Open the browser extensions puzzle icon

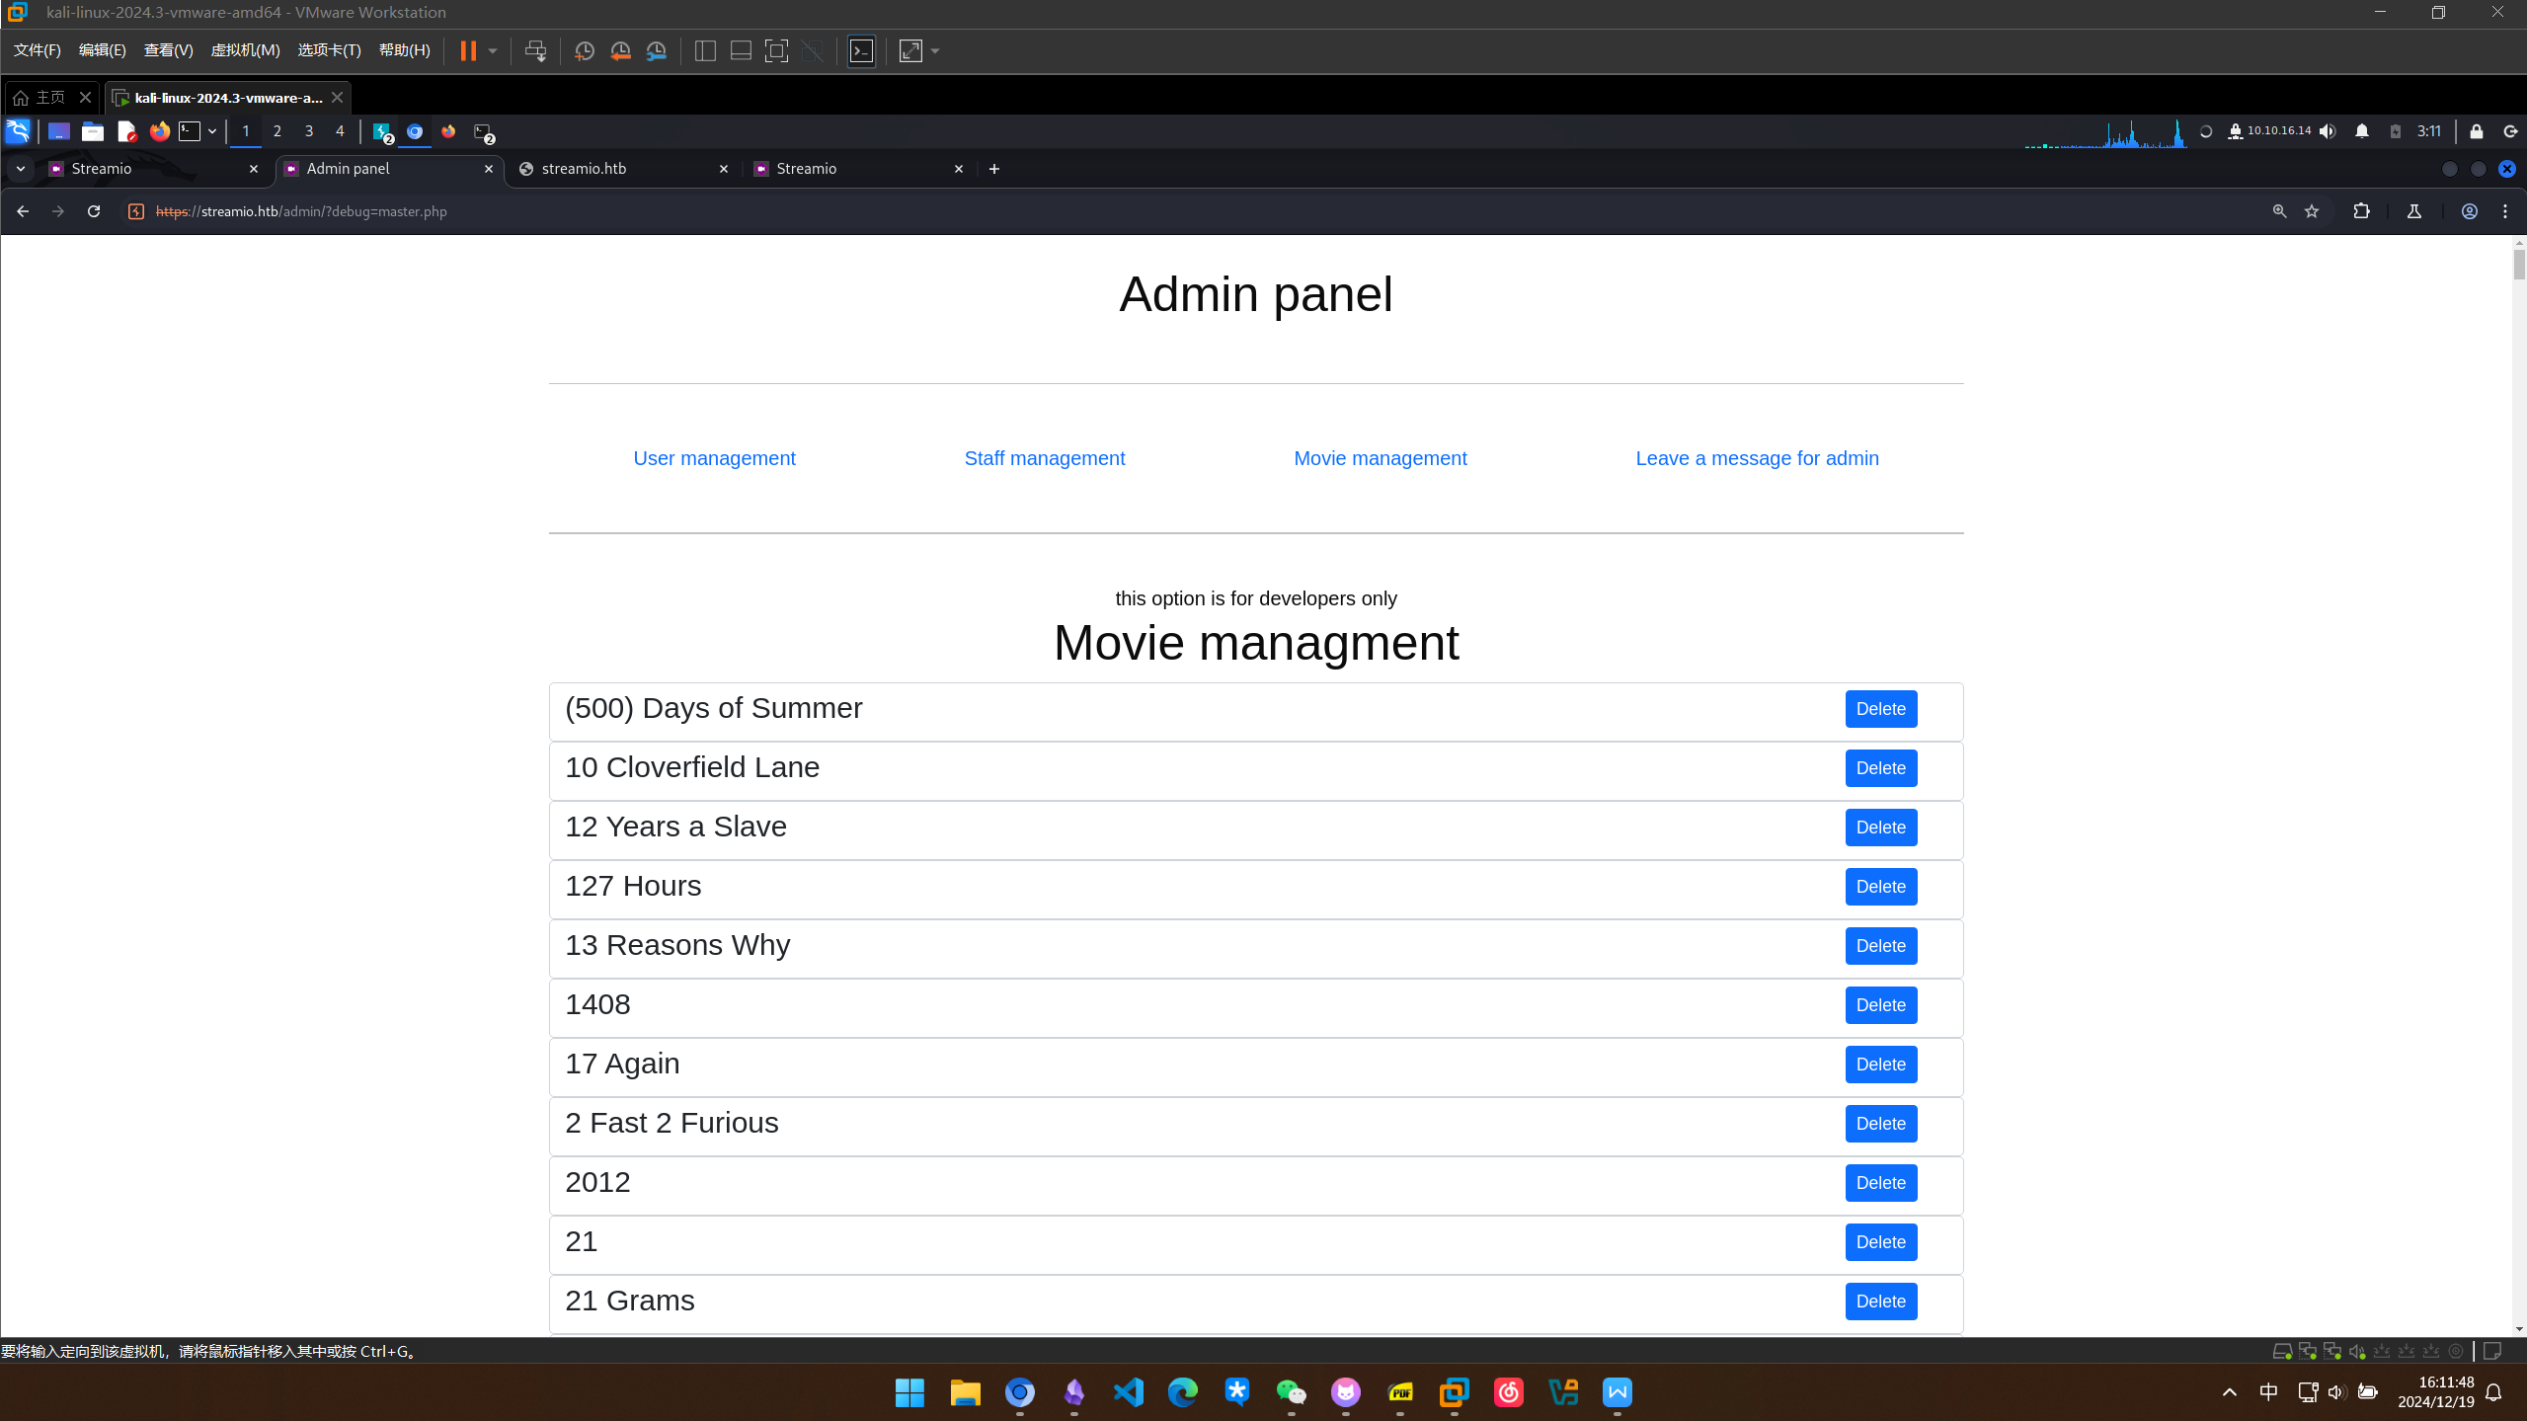[x=2361, y=211]
